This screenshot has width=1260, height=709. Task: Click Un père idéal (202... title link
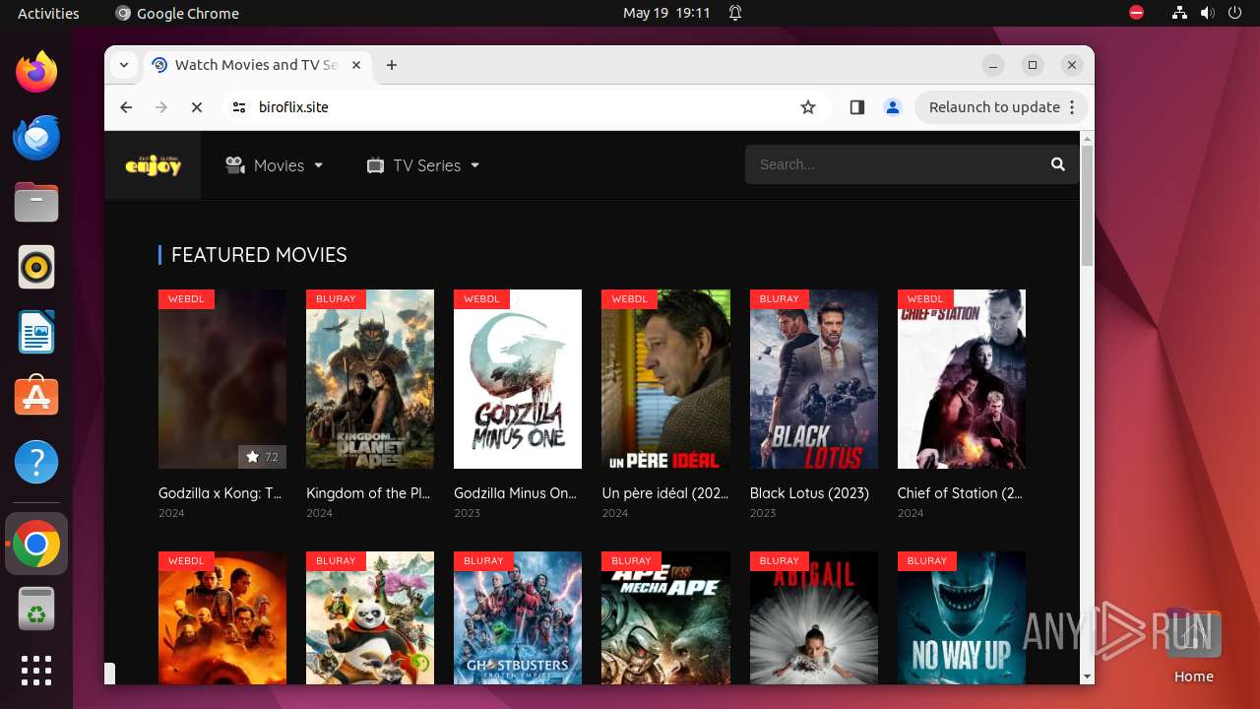[664, 493]
